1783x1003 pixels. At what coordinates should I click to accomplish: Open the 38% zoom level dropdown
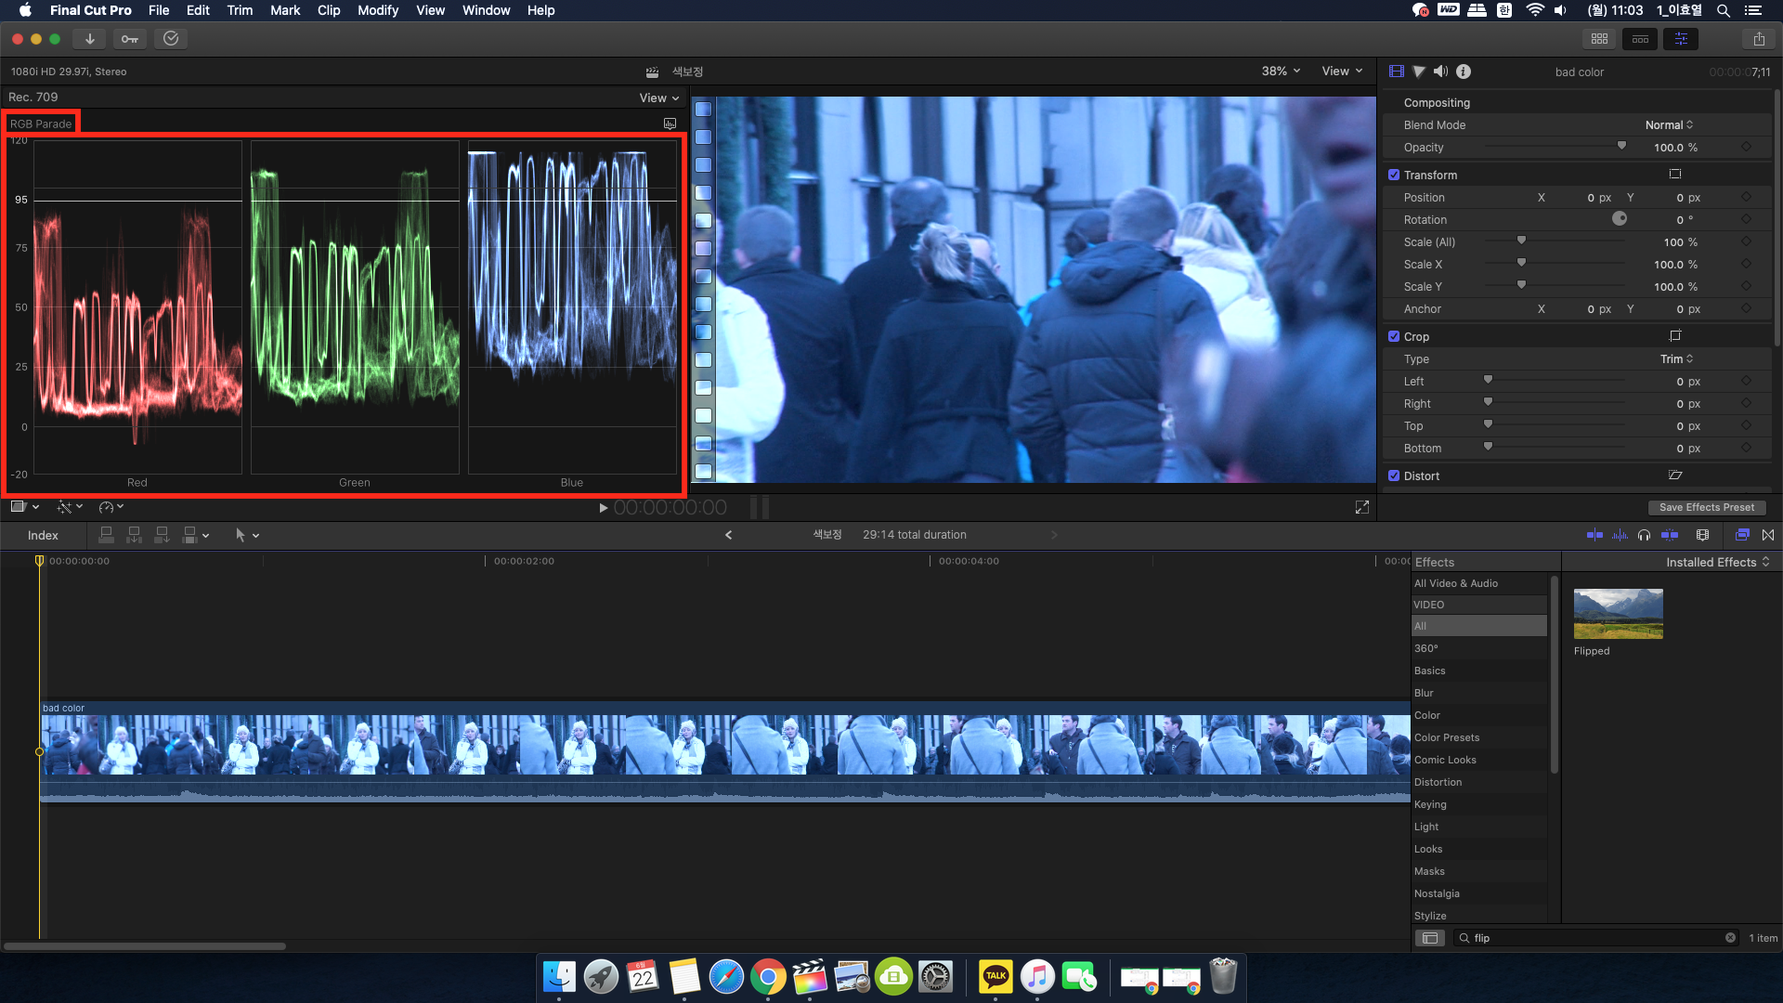point(1281,72)
